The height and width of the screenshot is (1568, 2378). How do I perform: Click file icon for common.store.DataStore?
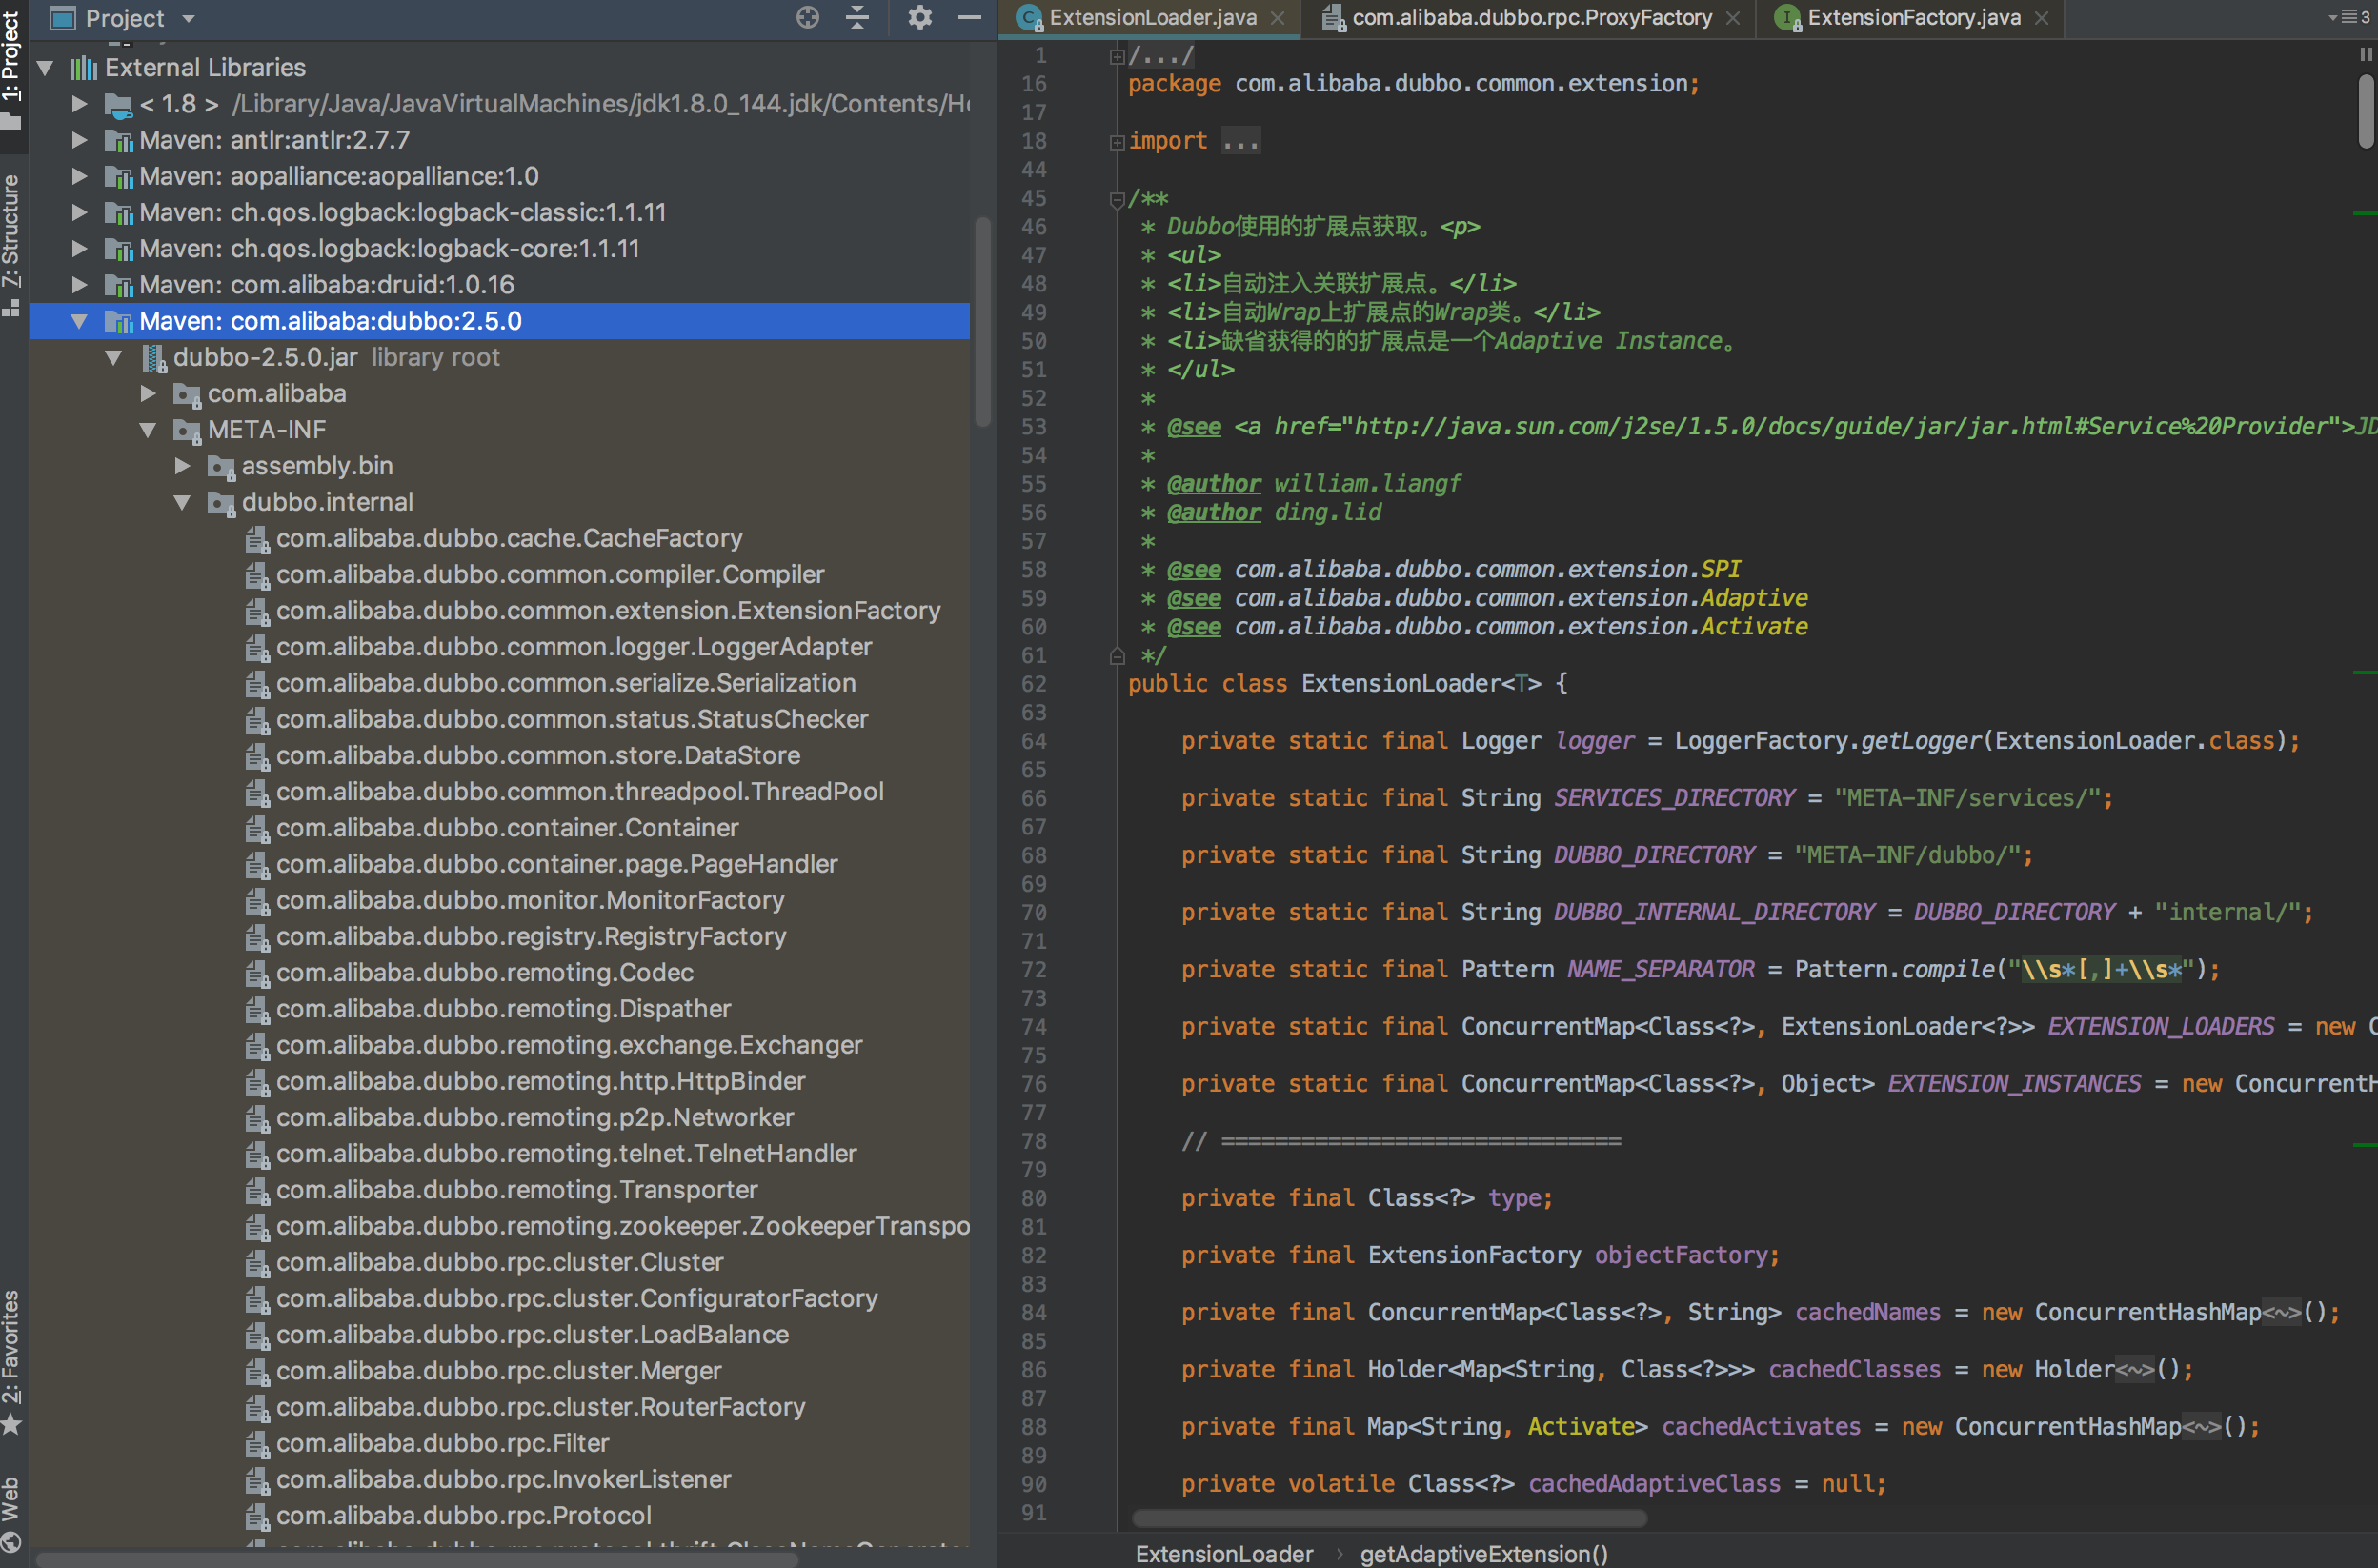[x=257, y=756]
